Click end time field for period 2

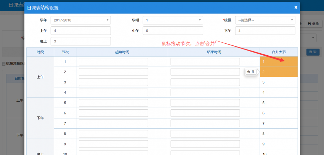pos(205,72)
